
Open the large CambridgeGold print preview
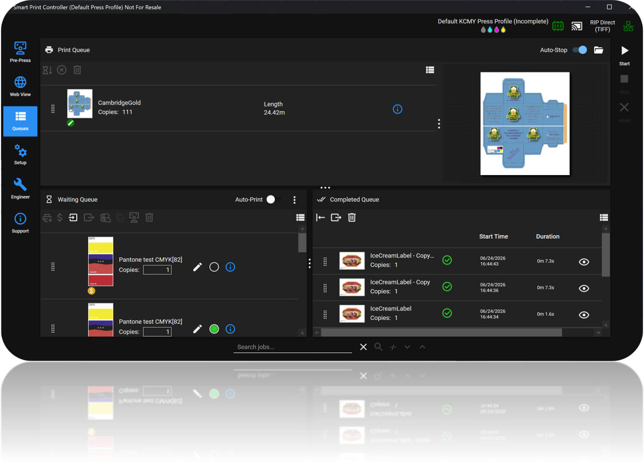click(x=525, y=123)
